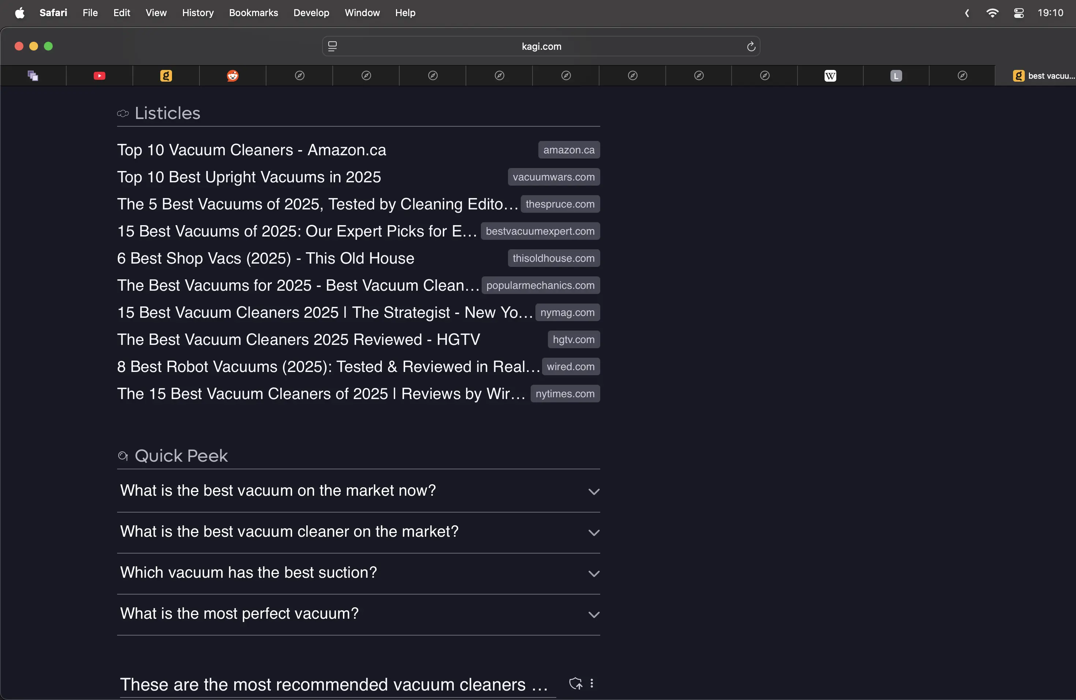Open the Wikipedia pinned tab
Image resolution: width=1076 pixels, height=700 pixels.
coord(830,76)
